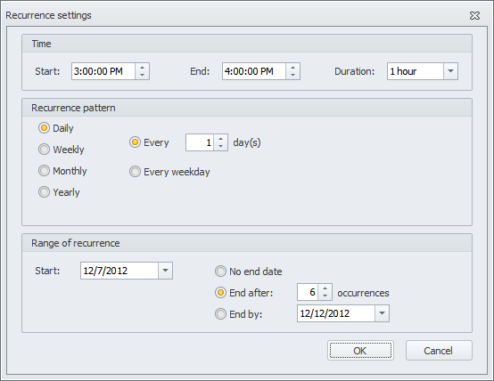Increase the End time using up arrow
Image resolution: width=494 pixels, height=381 pixels.
tap(292, 68)
